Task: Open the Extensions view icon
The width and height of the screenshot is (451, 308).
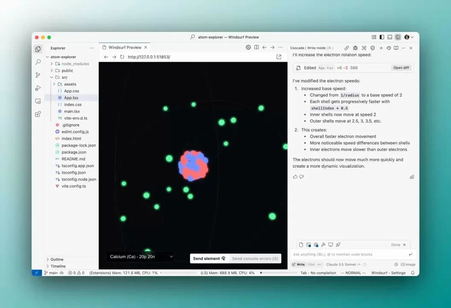Action: click(x=38, y=114)
